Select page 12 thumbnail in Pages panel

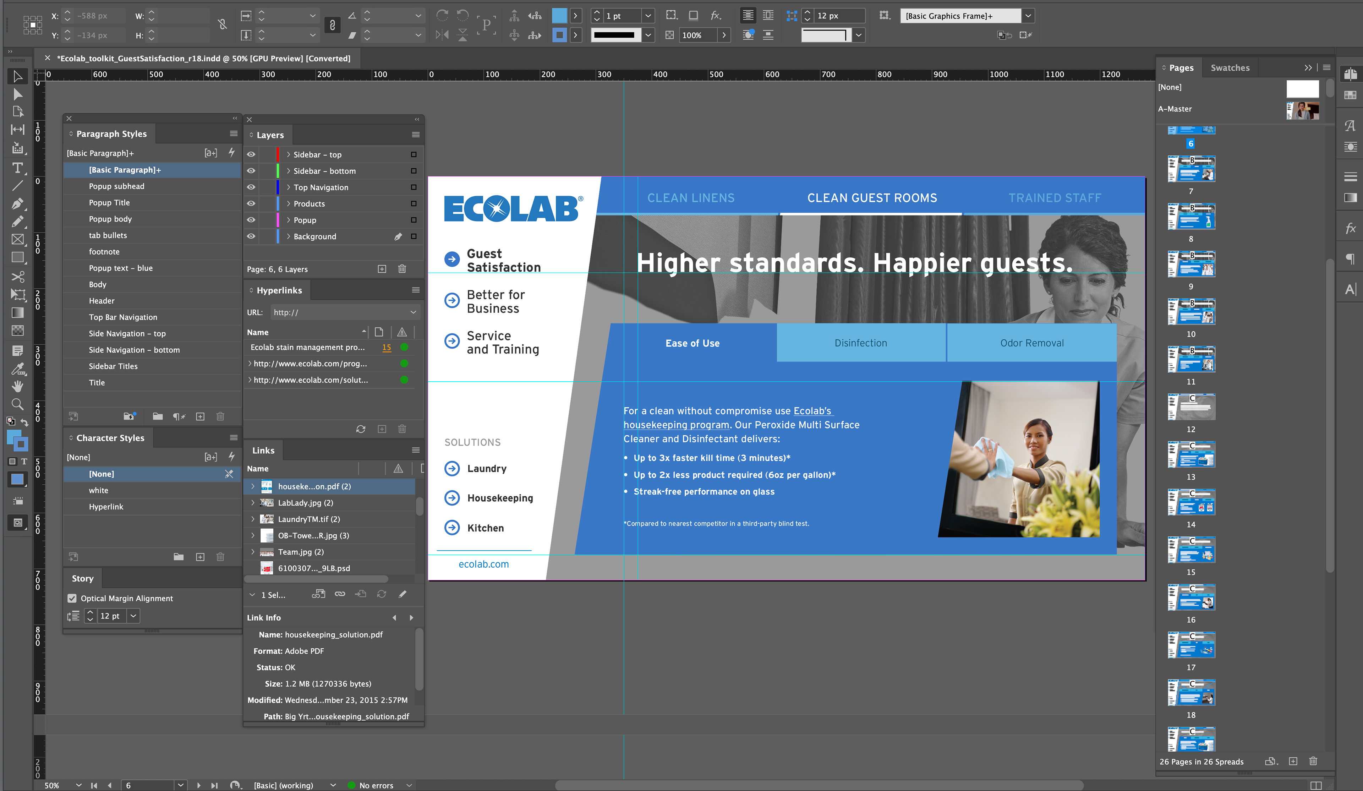1191,407
